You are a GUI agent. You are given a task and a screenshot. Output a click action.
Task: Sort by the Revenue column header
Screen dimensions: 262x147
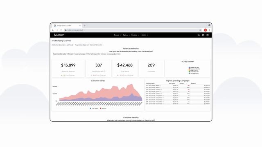tap(193, 84)
